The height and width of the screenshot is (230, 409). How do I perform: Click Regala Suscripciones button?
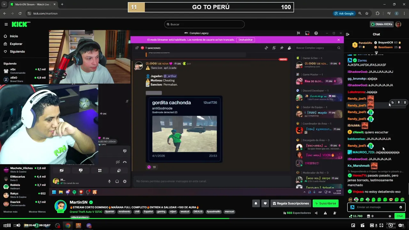pos(291,203)
